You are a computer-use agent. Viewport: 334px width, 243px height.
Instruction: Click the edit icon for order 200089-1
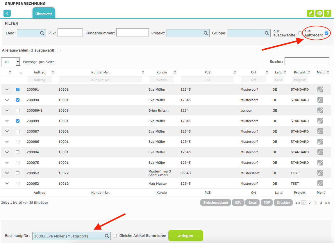click(320, 110)
